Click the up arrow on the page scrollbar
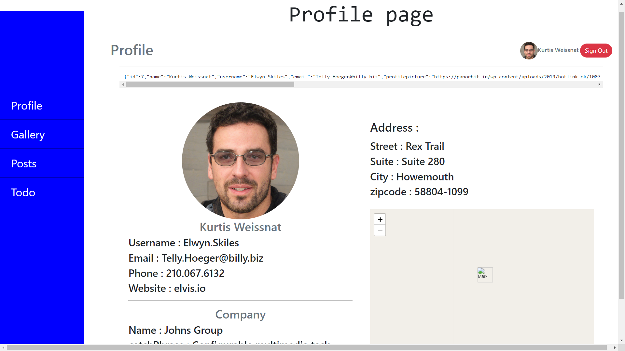 [x=621, y=4]
